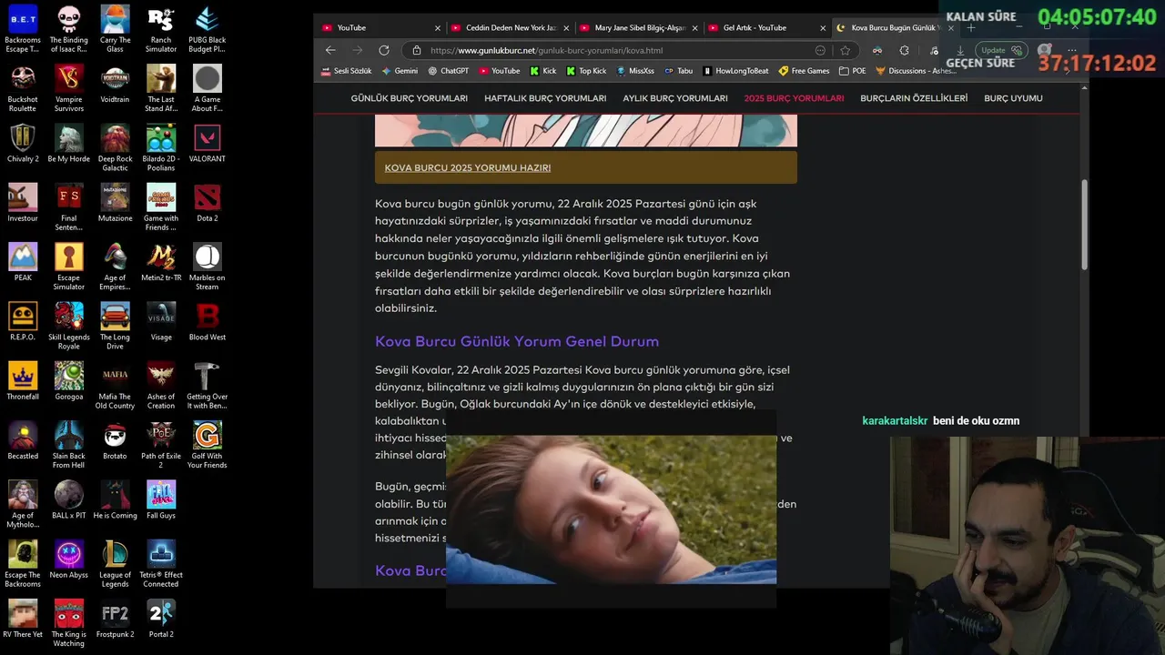The width and height of the screenshot is (1165, 655).
Task: Select Escape Simulator desktop icon
Action: coord(68,267)
